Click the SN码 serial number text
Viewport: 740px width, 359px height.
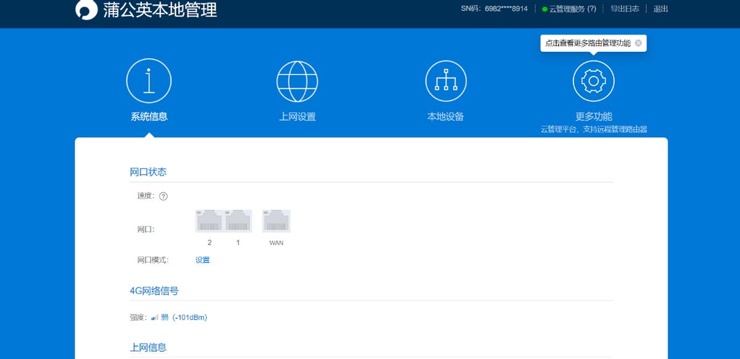click(x=494, y=9)
